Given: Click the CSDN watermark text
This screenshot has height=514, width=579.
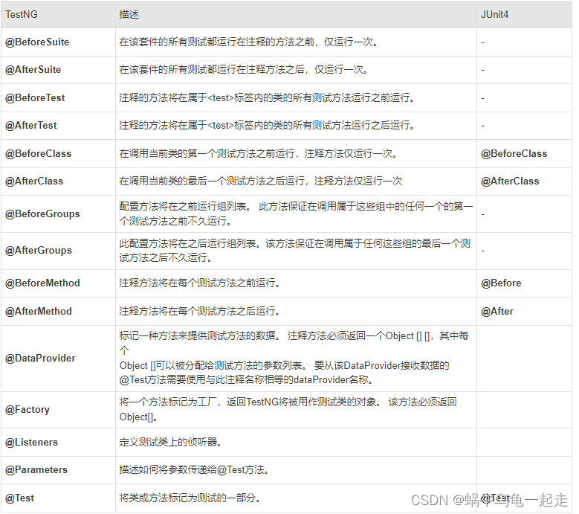Looking at the screenshot, I should click(x=489, y=501).
